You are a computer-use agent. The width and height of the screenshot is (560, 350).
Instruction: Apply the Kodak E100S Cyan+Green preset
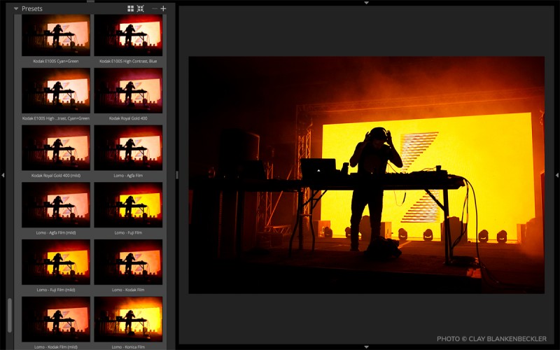[56, 36]
